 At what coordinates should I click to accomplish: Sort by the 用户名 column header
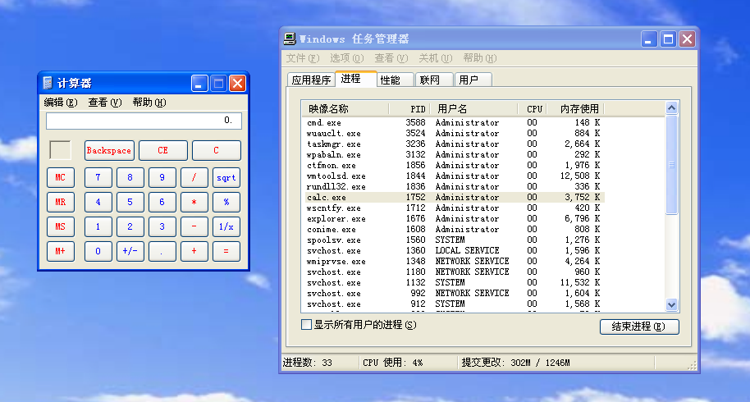473,109
